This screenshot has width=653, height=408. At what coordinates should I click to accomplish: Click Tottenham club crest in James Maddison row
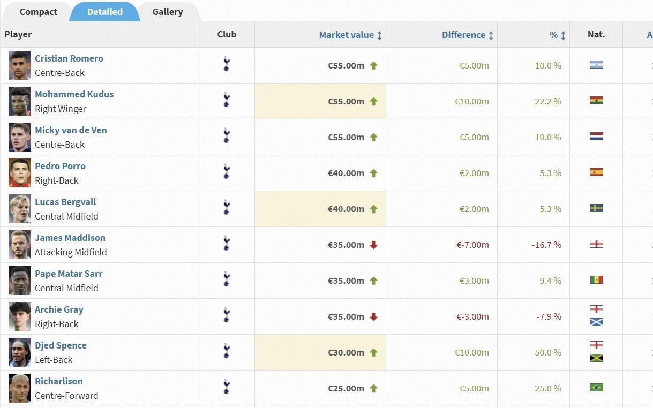[227, 245]
